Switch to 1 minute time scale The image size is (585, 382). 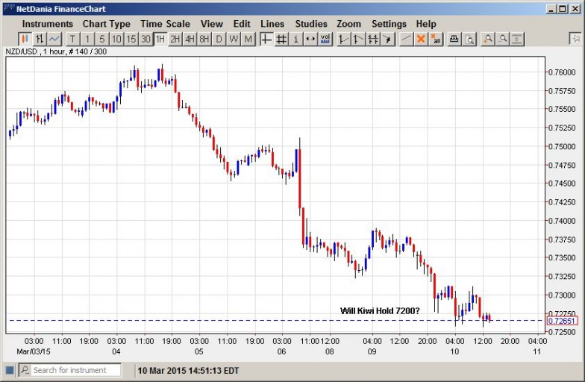tap(87, 39)
